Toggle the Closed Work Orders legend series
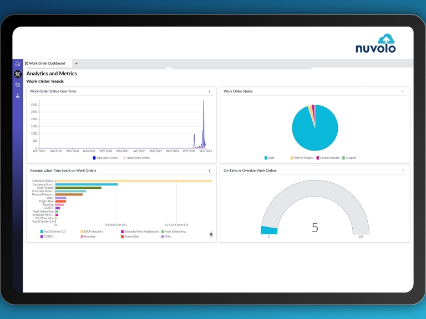 pyautogui.click(x=137, y=158)
